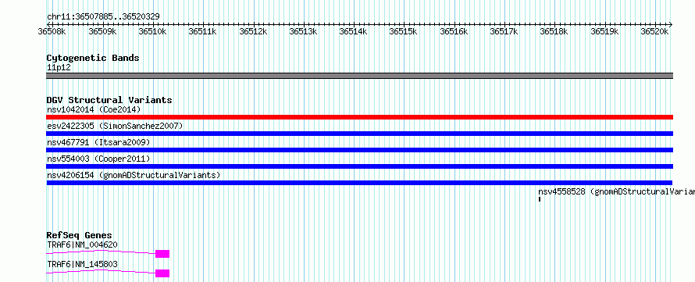The width and height of the screenshot is (695, 282).
Task: Click the magenta exon box of NM_145803
Action: [162, 273]
